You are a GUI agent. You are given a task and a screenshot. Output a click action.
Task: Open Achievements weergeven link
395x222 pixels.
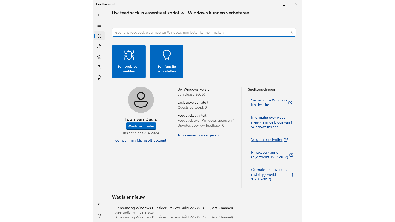click(x=198, y=135)
